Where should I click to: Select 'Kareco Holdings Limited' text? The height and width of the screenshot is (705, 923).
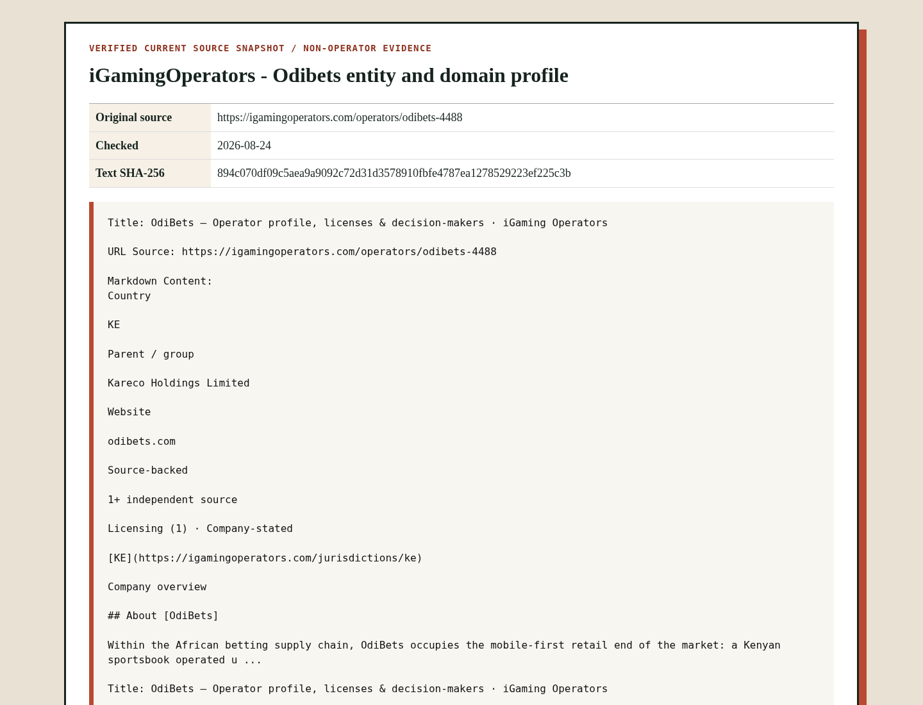(178, 383)
